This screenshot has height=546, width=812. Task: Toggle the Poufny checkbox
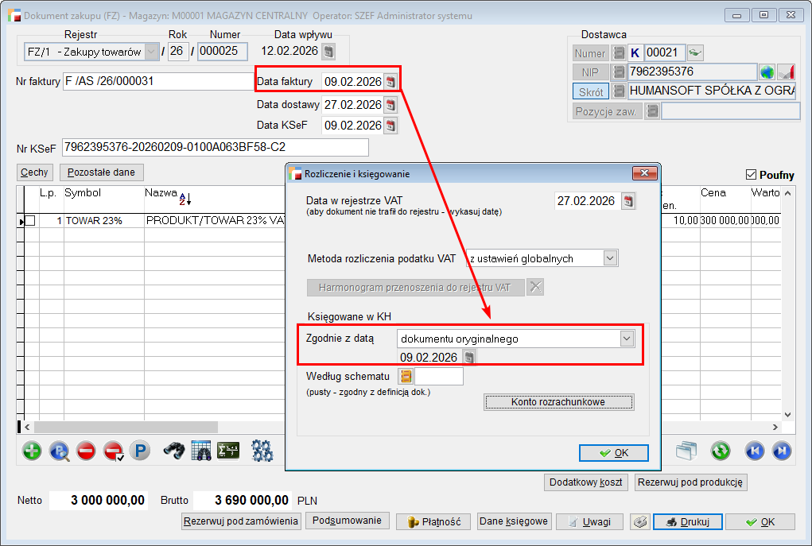(751, 175)
